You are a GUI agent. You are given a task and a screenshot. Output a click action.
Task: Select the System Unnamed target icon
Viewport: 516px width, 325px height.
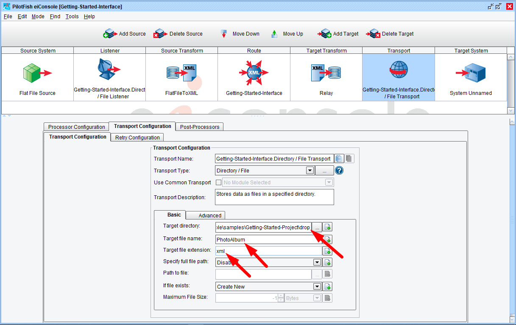(x=471, y=73)
